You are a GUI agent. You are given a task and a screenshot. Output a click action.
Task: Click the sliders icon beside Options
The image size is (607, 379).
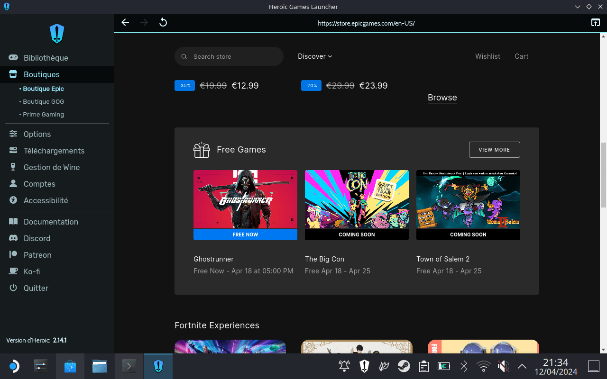coord(13,134)
